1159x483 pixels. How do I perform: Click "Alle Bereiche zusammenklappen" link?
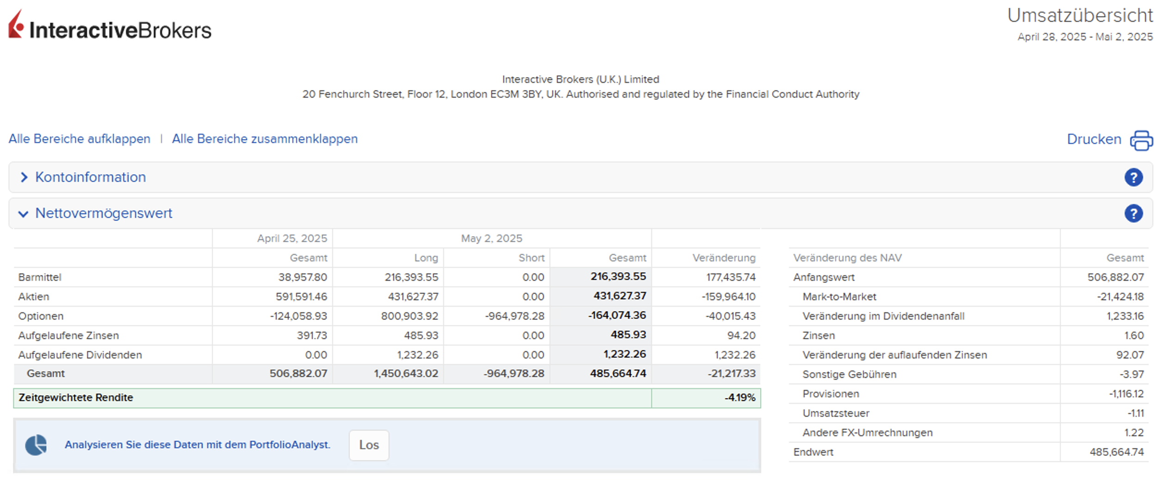(x=265, y=139)
